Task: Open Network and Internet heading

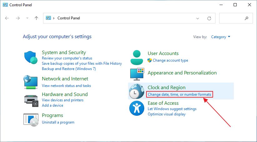Action: [65, 79]
